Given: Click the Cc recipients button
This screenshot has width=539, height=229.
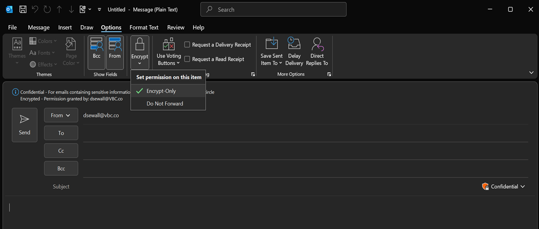Looking at the screenshot, I should tap(61, 151).
